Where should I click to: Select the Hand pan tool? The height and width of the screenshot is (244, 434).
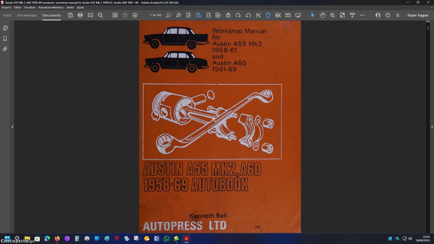pos(323,15)
